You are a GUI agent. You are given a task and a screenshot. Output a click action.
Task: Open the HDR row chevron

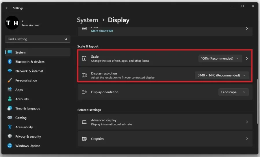point(247,29)
